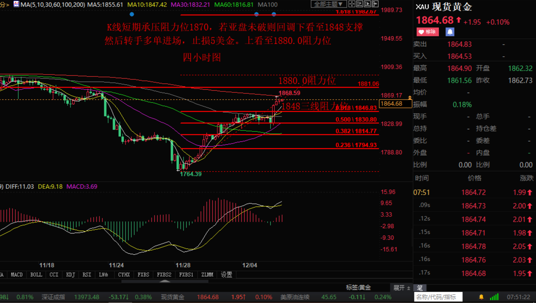
Task: Select the BOLL indicator tab
Action: (x=36, y=275)
